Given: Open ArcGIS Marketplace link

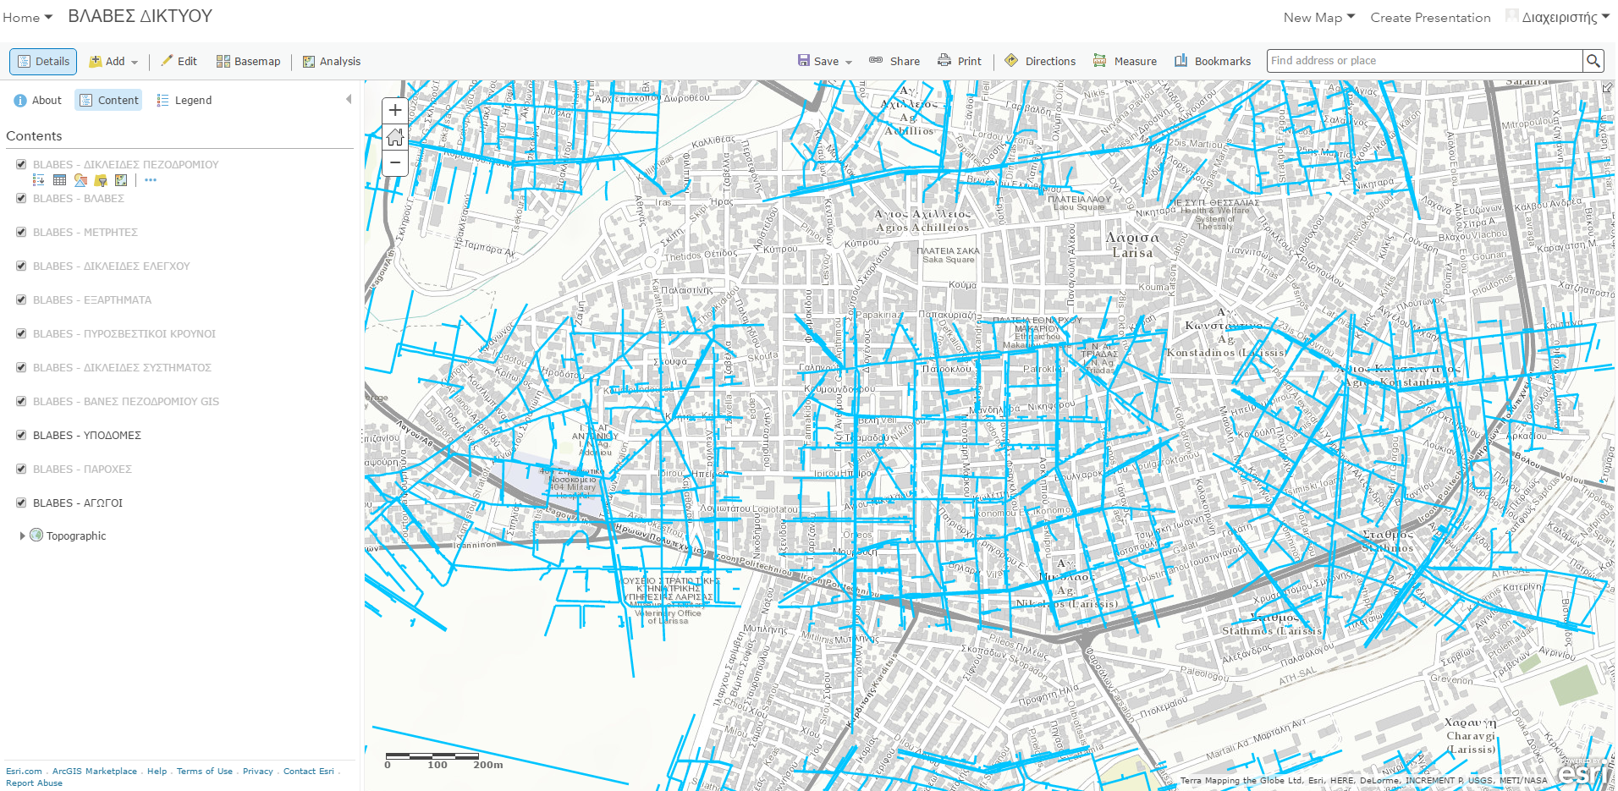Looking at the screenshot, I should pyautogui.click(x=95, y=771).
